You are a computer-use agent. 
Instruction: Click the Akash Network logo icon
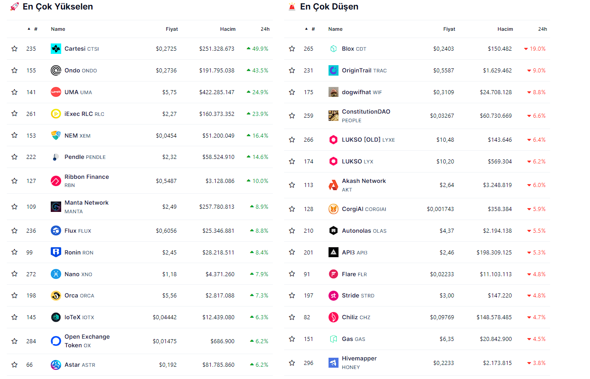(334, 185)
